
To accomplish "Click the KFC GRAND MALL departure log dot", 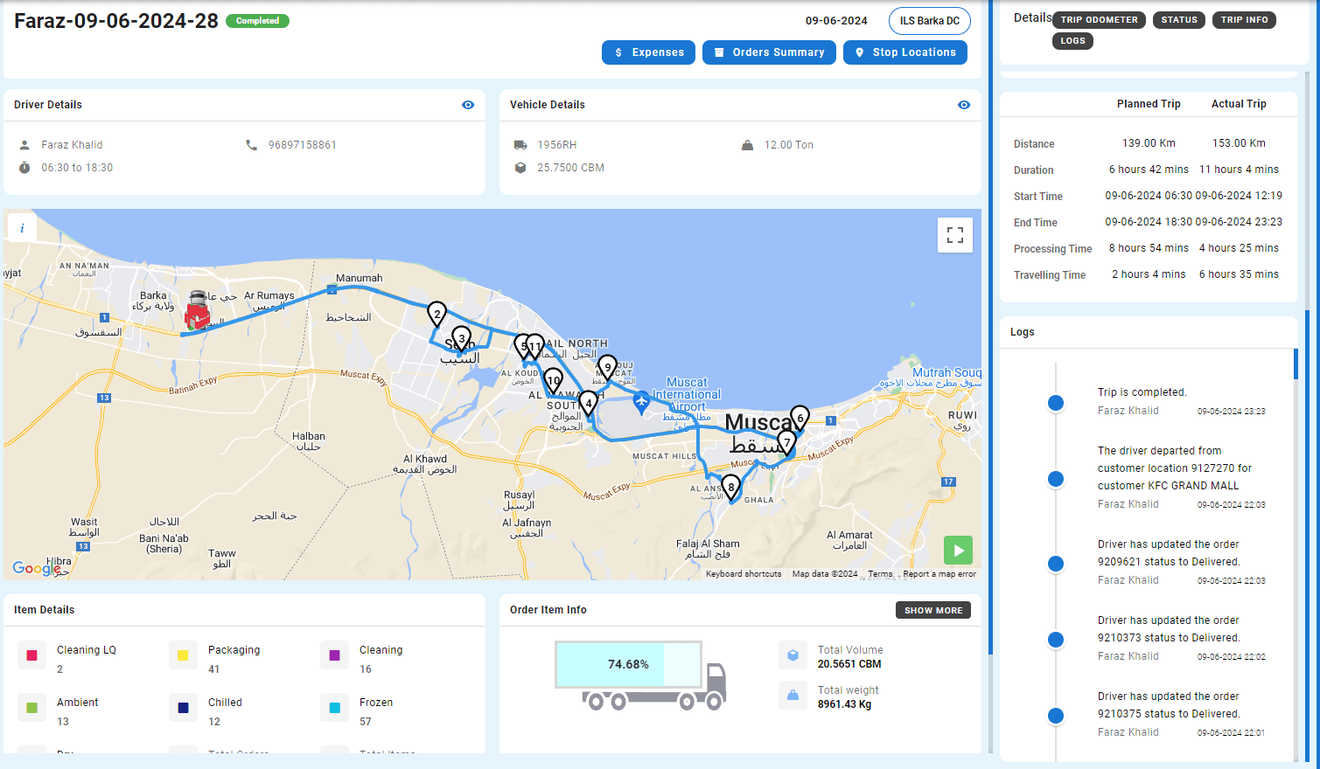I will point(1056,479).
